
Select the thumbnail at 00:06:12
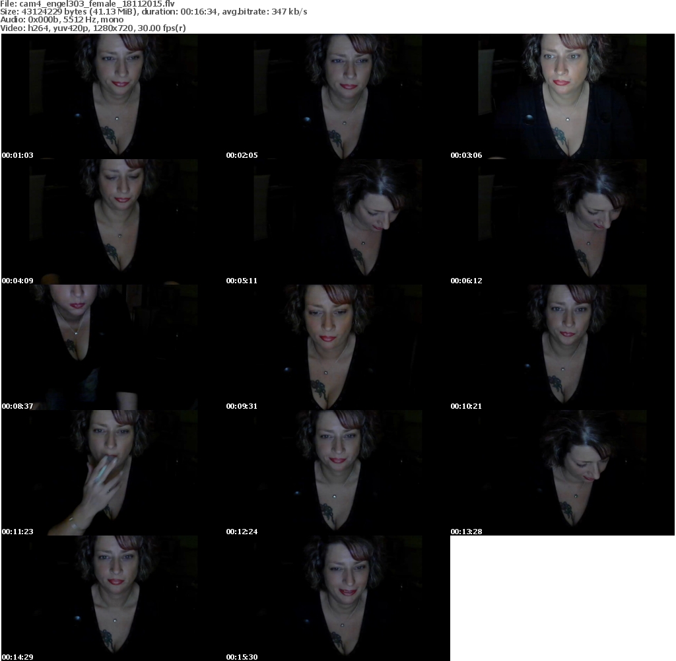coord(562,222)
